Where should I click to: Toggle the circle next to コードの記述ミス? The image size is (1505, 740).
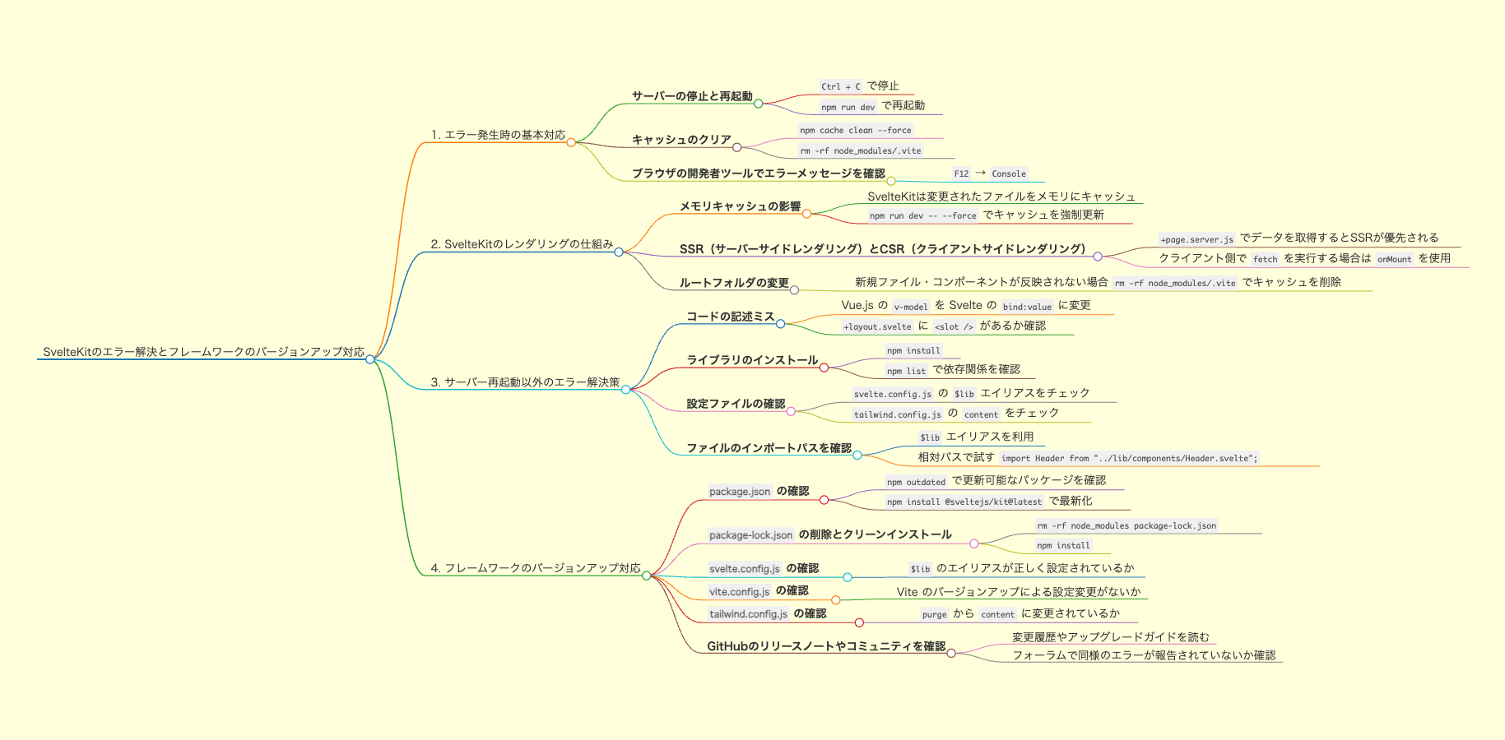781,324
